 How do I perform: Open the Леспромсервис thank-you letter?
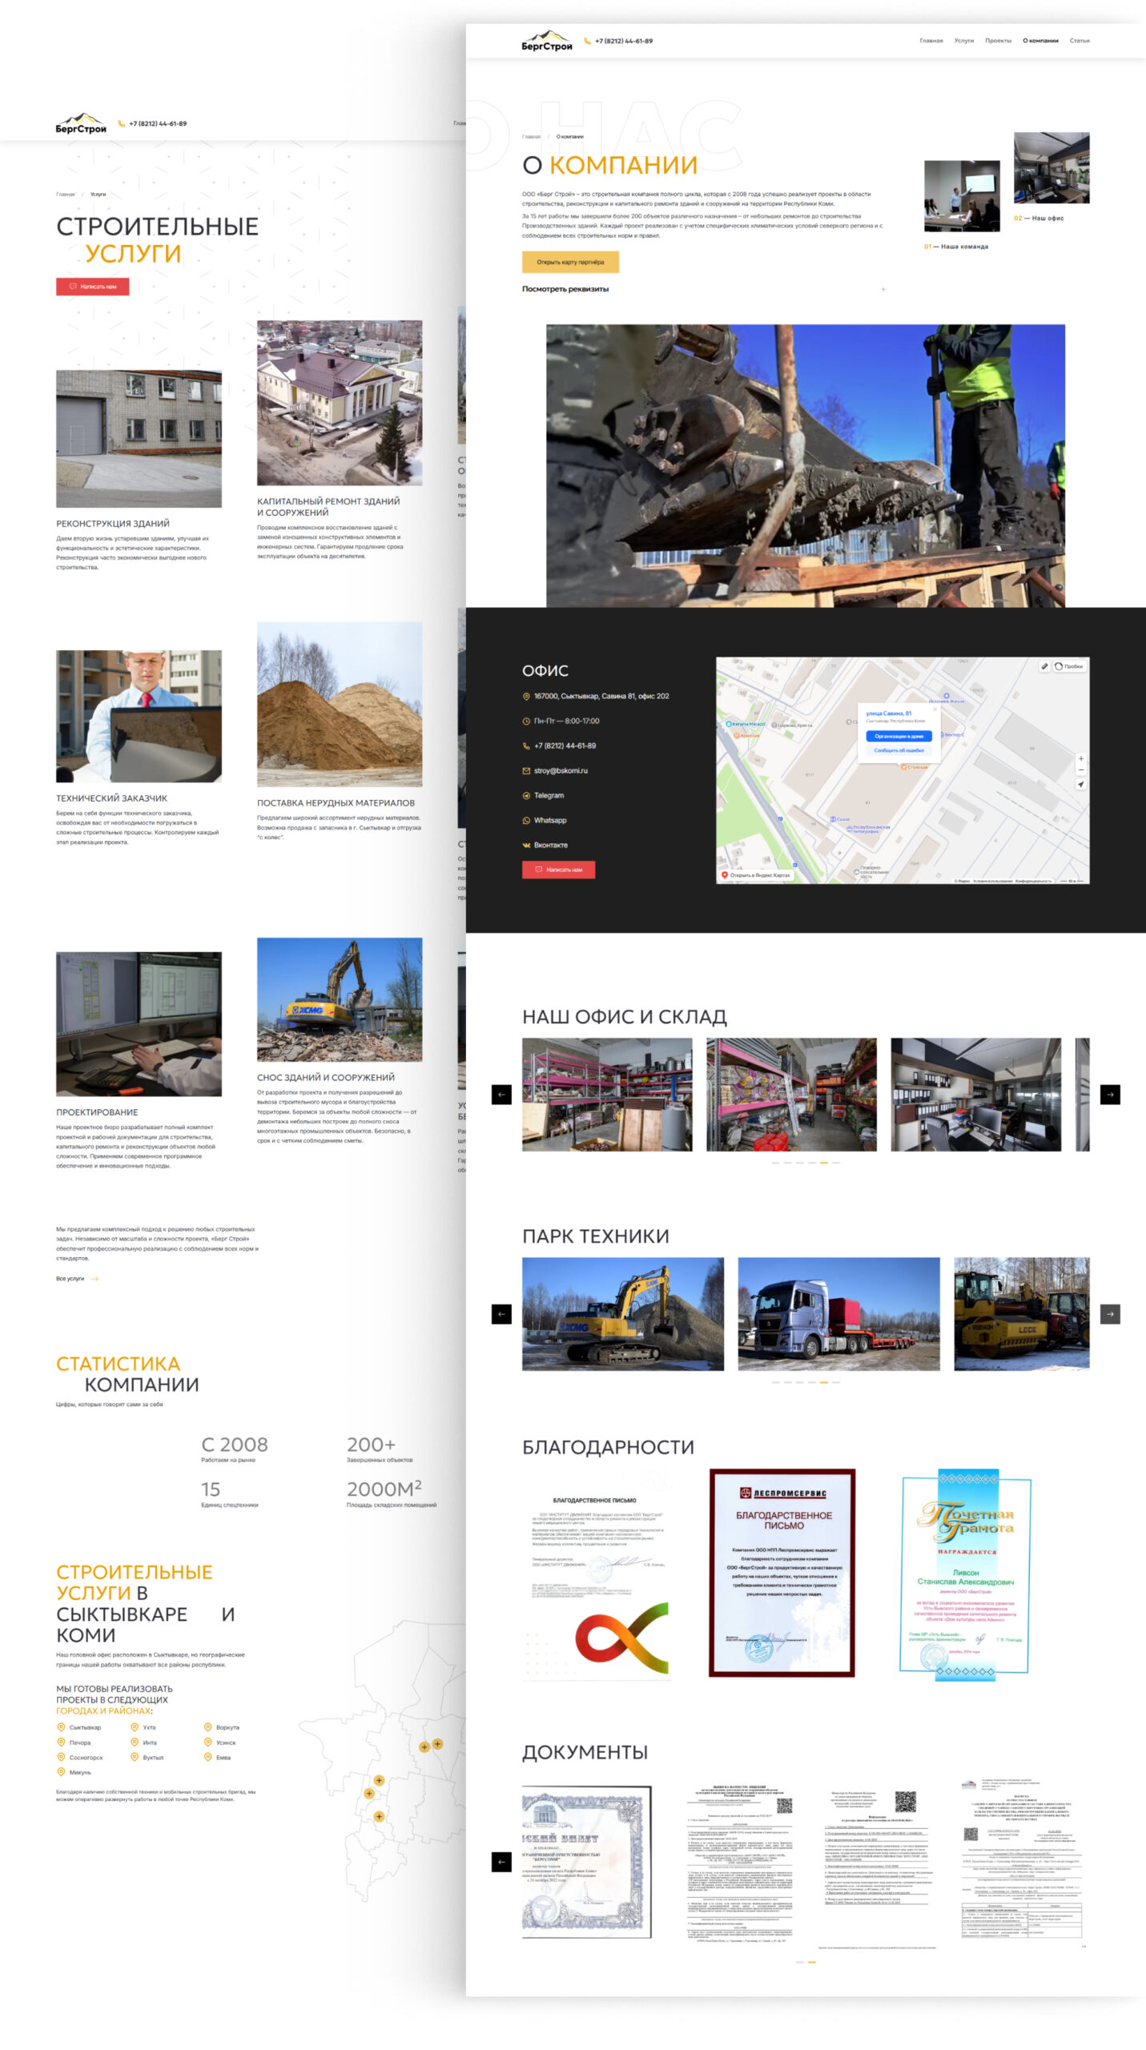tap(782, 1573)
